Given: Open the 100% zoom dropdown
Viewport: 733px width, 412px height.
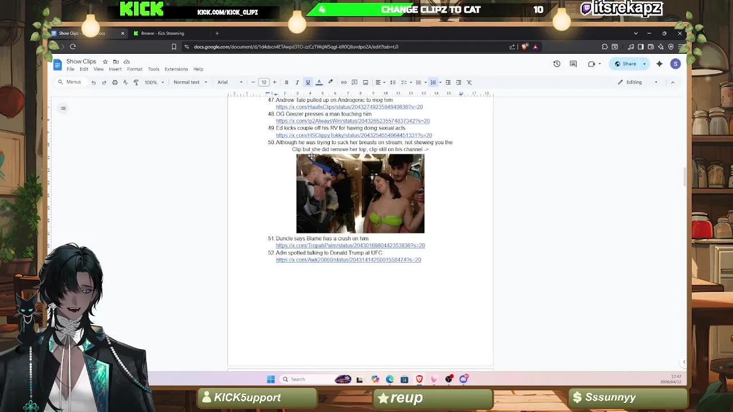Looking at the screenshot, I should point(154,82).
